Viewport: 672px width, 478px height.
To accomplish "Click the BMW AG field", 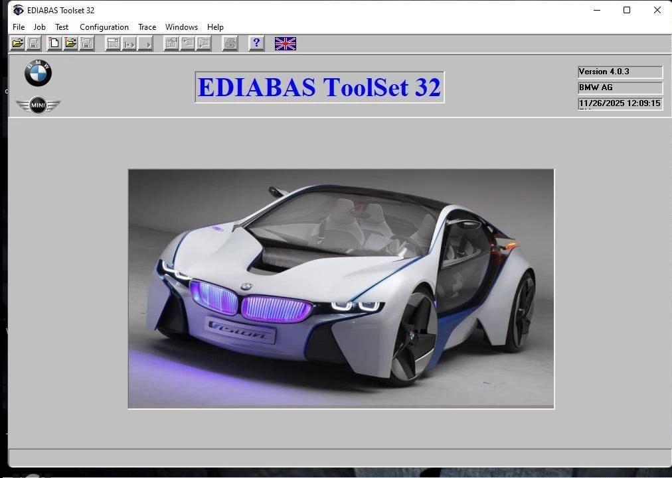I will point(620,88).
